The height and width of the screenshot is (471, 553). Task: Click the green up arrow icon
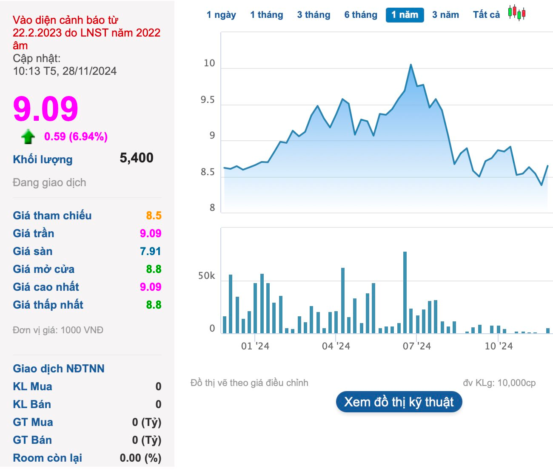tap(28, 137)
